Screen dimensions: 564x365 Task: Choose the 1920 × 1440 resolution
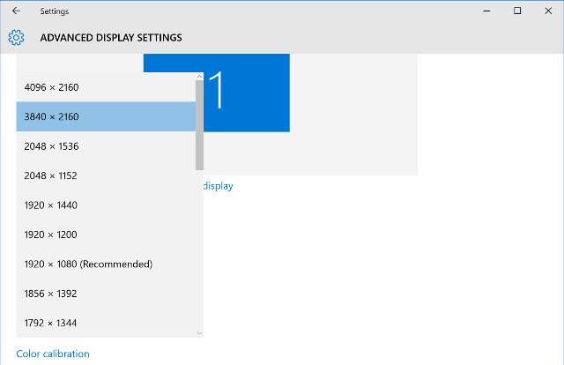(106, 205)
